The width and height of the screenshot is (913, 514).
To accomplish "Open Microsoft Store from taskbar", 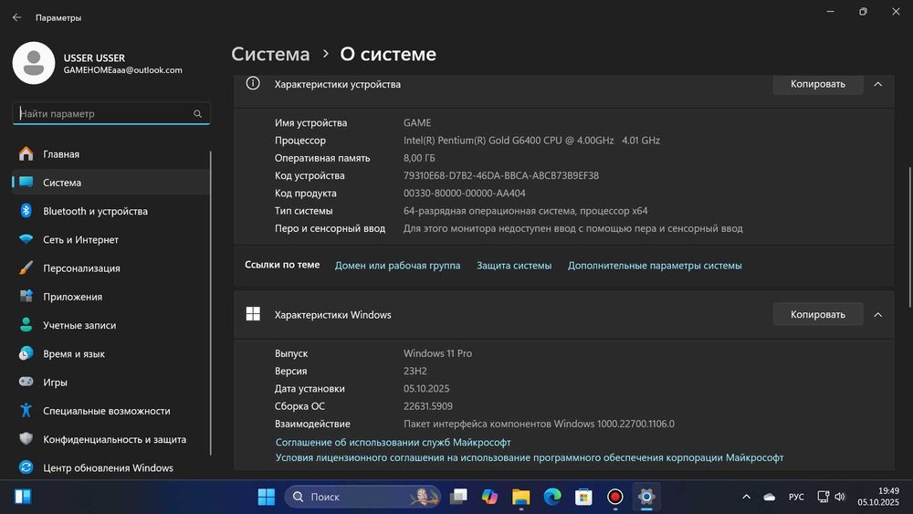I will [583, 497].
